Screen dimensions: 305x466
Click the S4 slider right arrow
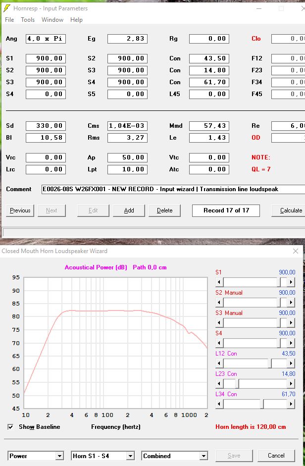coord(291,343)
